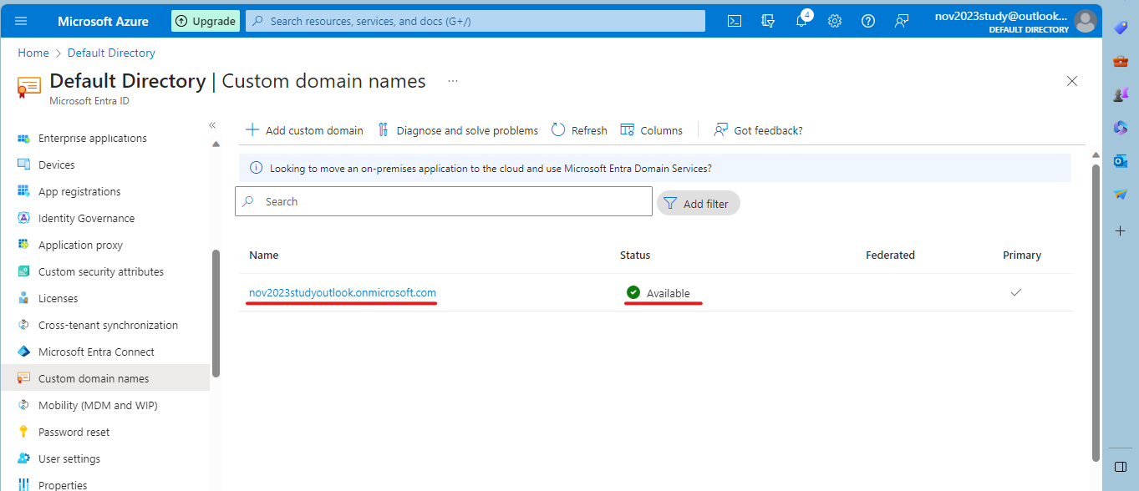This screenshot has width=1139, height=491.
Task: Click the plus to customize Edge sidebar
Action: [1121, 230]
